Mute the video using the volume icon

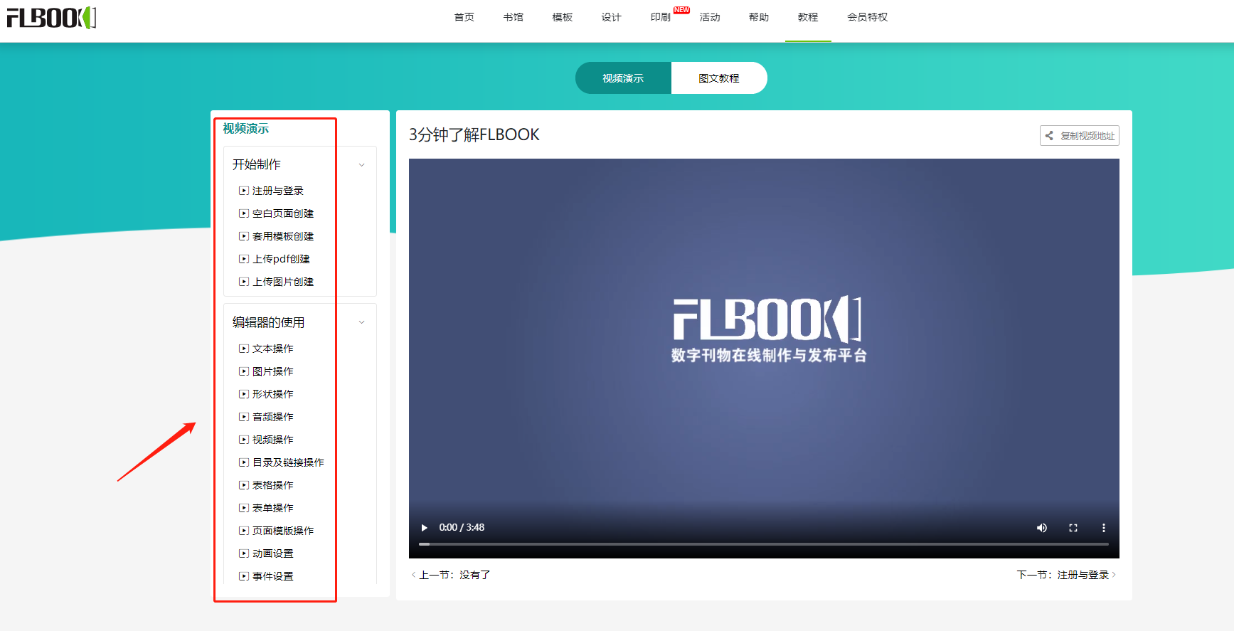1042,528
